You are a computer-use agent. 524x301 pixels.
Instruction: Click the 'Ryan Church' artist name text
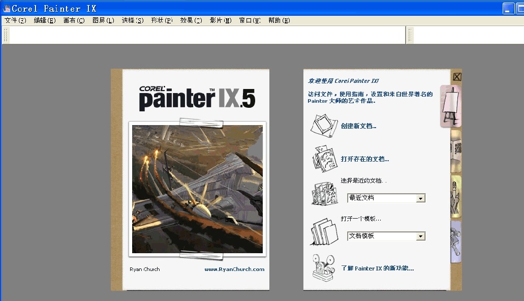(145, 269)
